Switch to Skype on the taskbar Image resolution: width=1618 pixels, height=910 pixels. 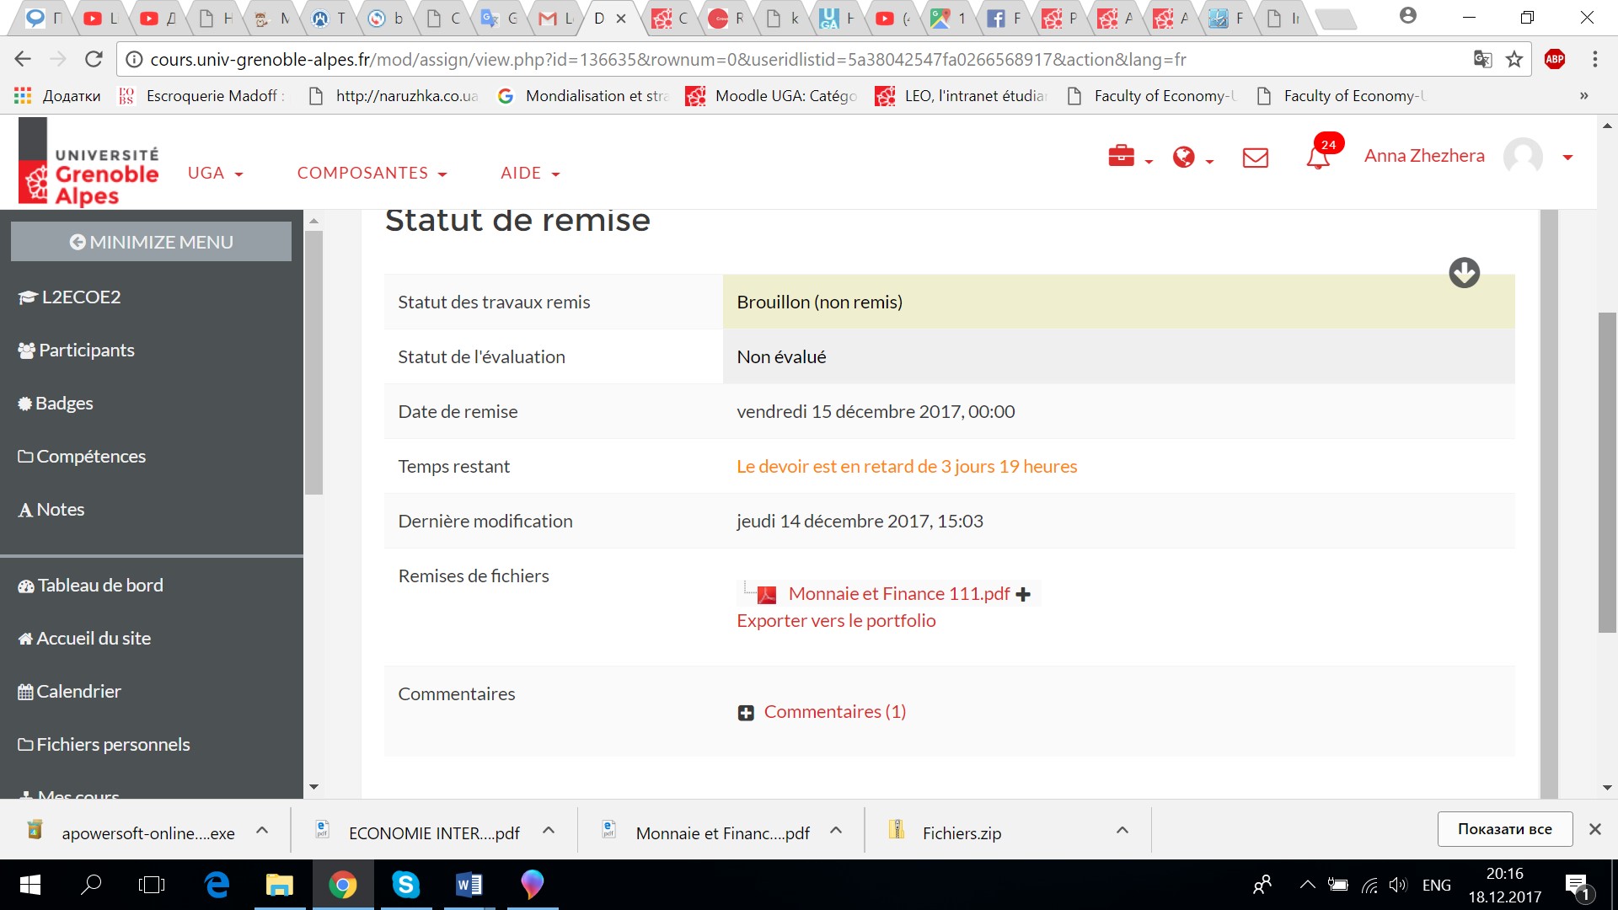click(405, 885)
